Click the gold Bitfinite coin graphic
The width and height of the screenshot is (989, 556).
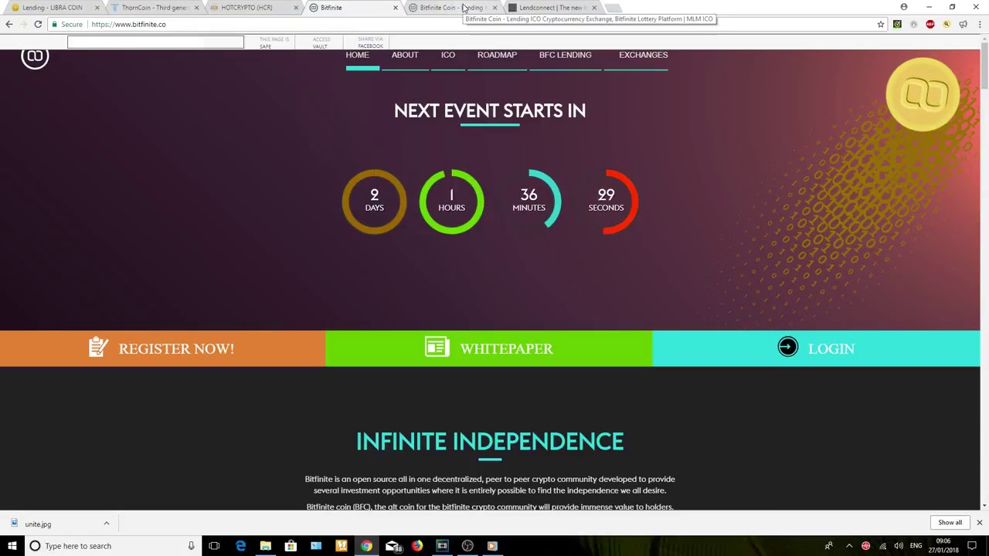click(923, 94)
